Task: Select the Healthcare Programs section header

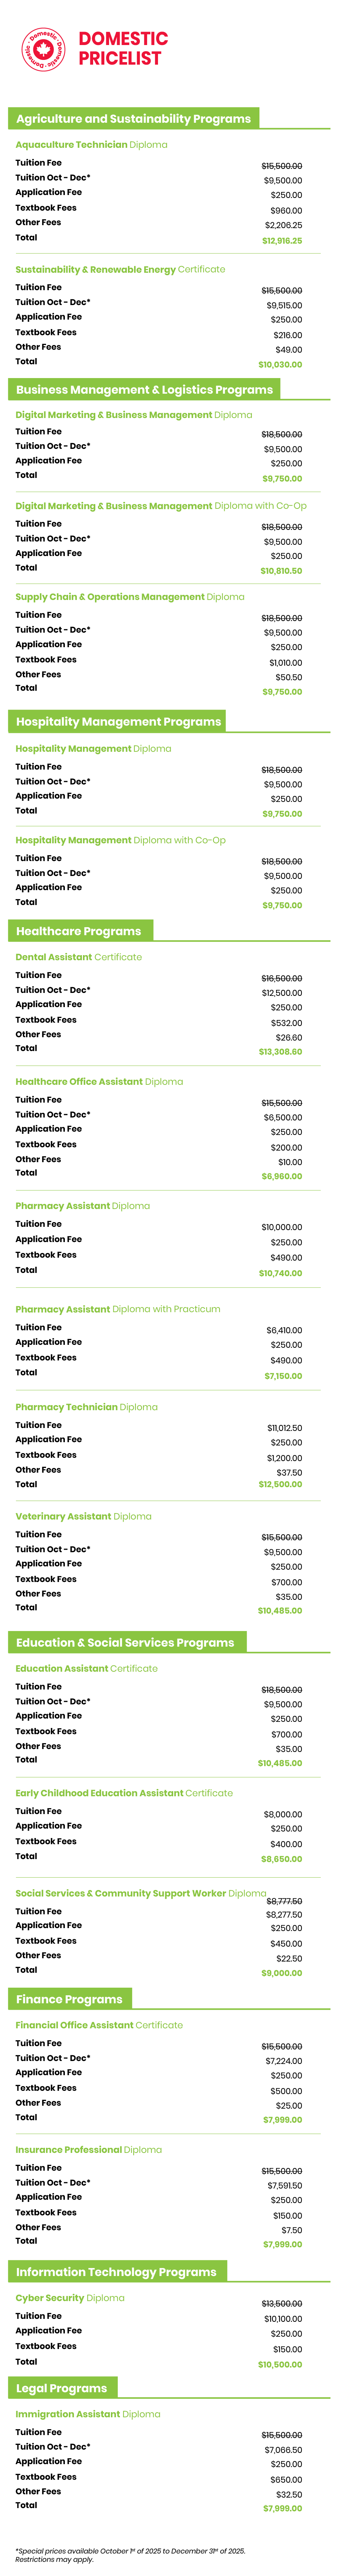Action: [x=79, y=931]
